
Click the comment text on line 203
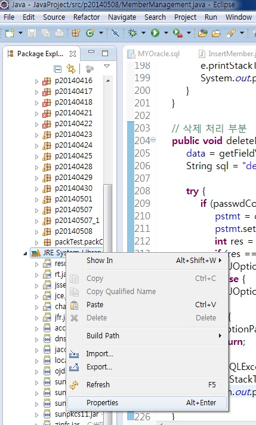[209, 128]
